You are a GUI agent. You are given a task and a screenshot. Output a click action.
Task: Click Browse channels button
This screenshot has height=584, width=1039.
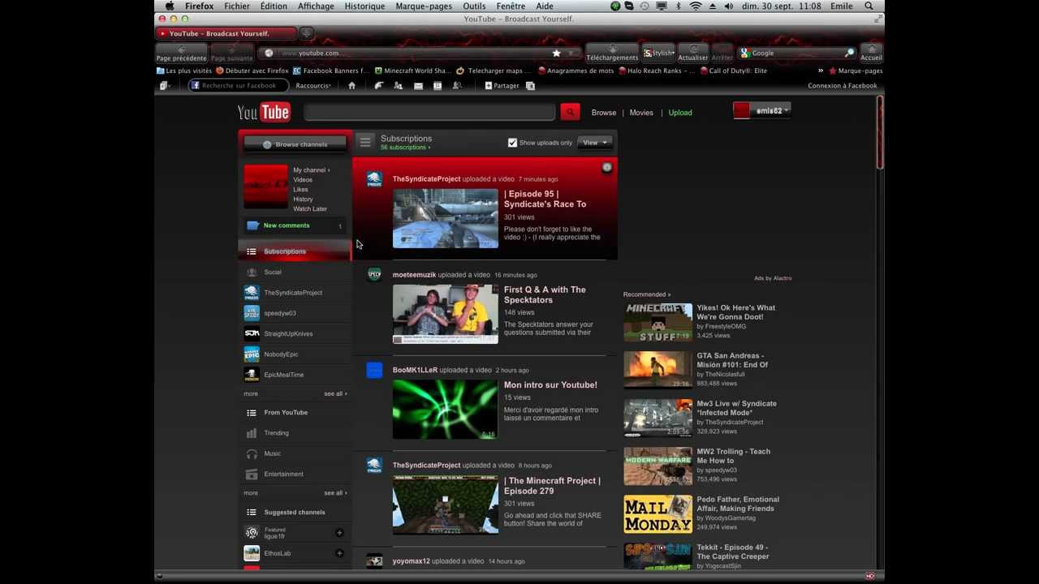coord(295,144)
